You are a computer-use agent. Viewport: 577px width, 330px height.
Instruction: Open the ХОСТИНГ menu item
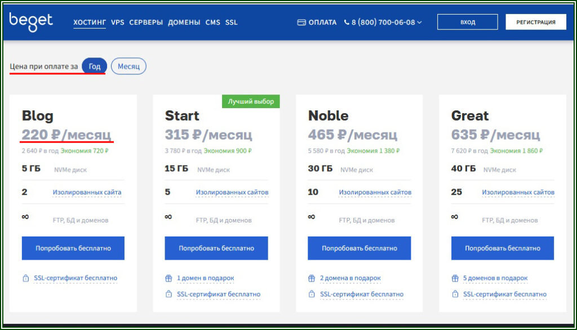click(x=90, y=23)
